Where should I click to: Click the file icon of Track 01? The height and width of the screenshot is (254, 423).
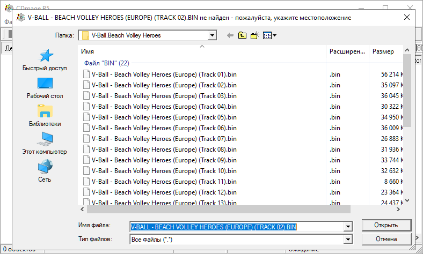tap(86, 74)
